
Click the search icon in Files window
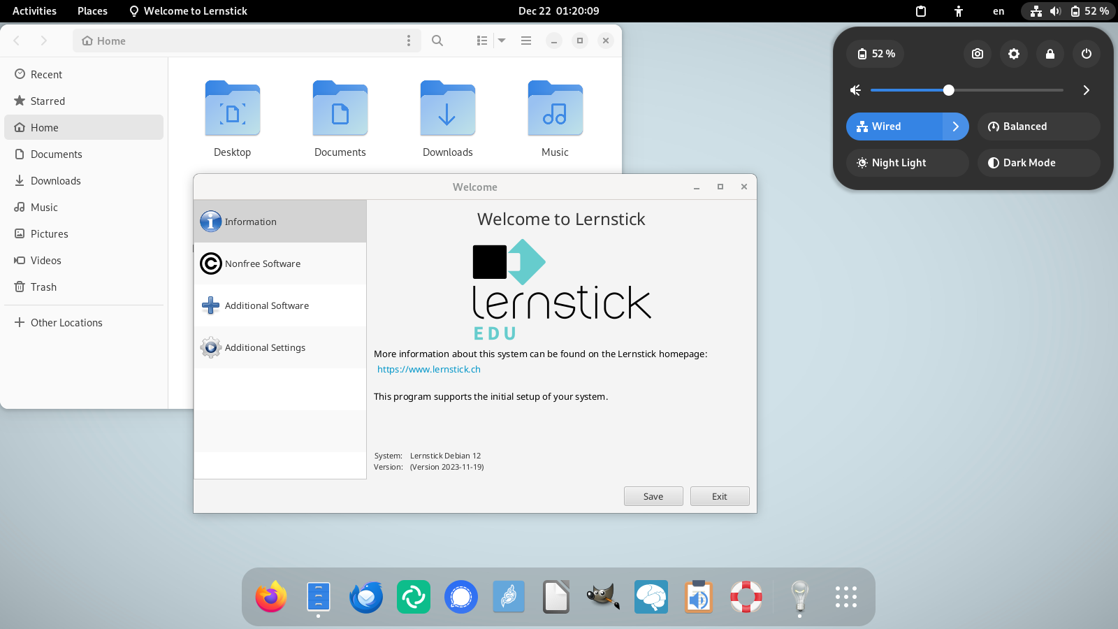pos(437,41)
